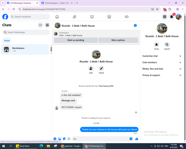Viewport: 186px width, 149px height.
Task: Click More options button
Action: (x=118, y=40)
